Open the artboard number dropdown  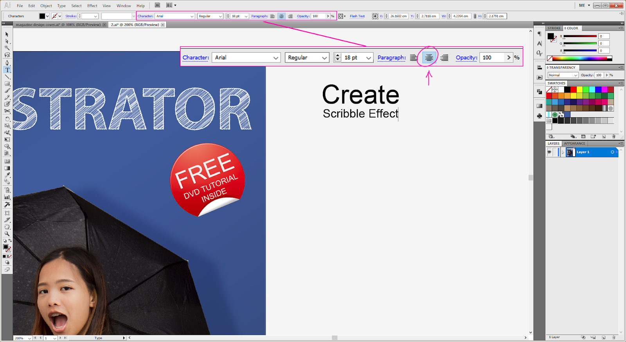click(54, 338)
